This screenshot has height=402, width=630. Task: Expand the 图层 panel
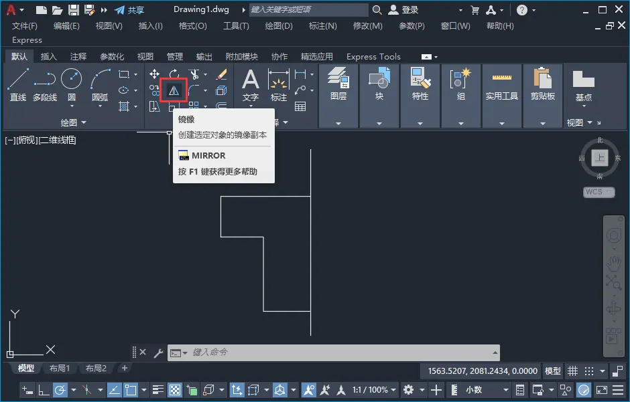click(338, 124)
